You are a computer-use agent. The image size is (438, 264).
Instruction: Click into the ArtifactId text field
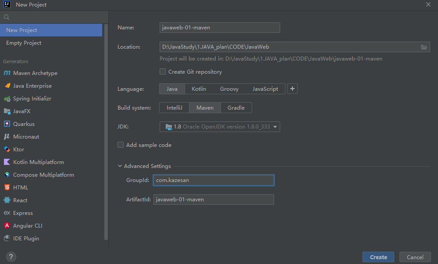click(x=214, y=200)
